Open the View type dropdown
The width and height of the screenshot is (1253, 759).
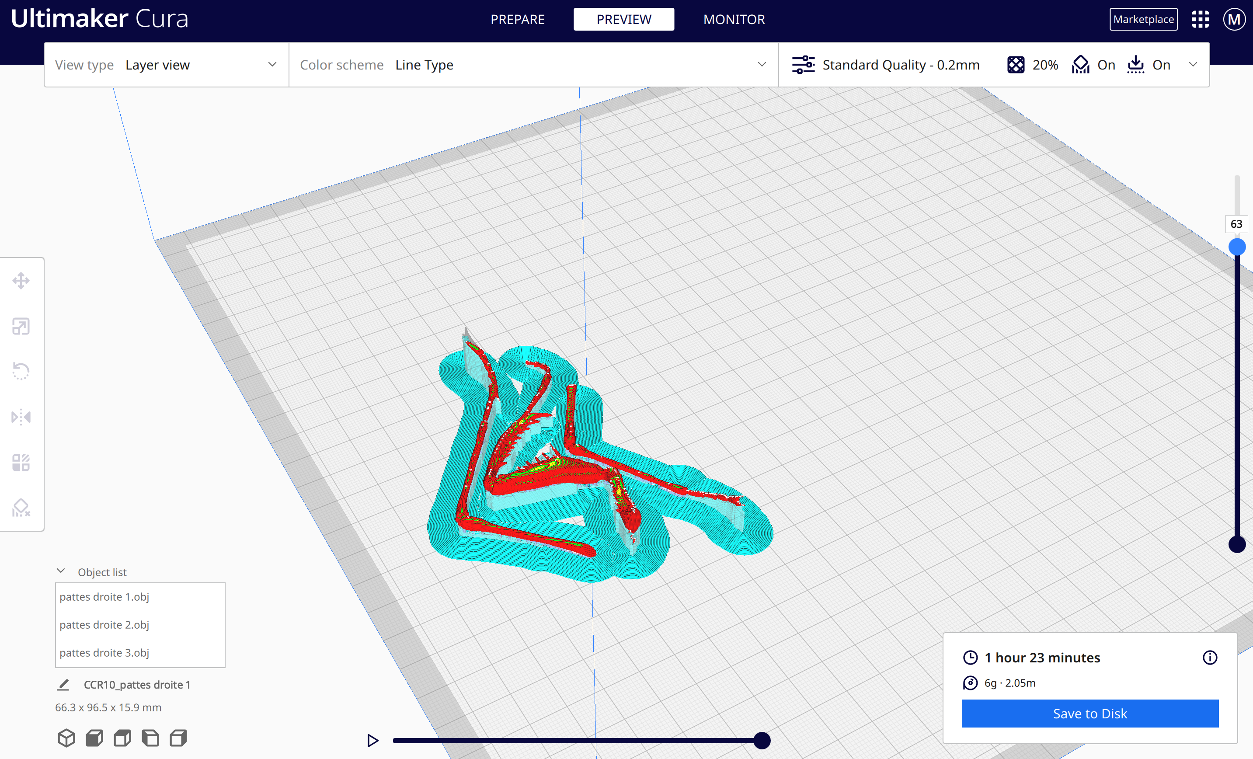[166, 65]
